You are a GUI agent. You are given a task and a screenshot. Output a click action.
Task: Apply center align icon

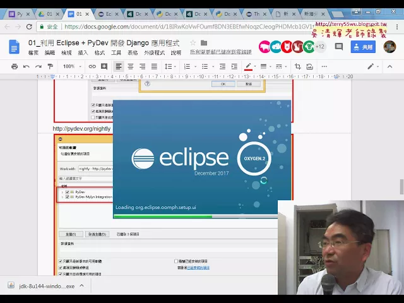pyautogui.click(x=131, y=66)
